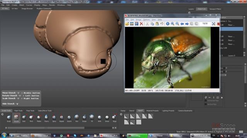The height and width of the screenshot is (138, 247).
Task: Select first falloff curve thumbnail
Action: point(127,116)
